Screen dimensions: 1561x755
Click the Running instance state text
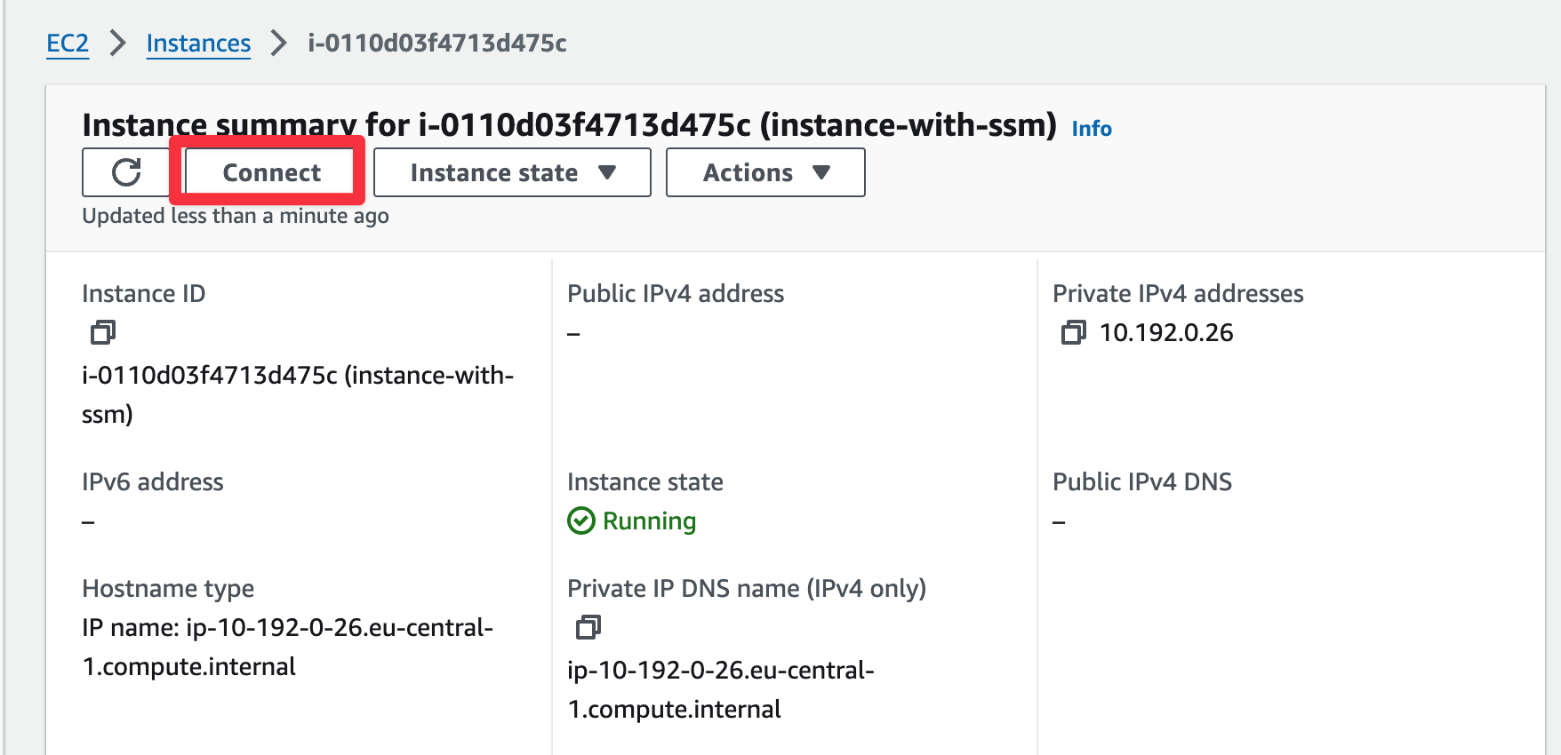649,521
